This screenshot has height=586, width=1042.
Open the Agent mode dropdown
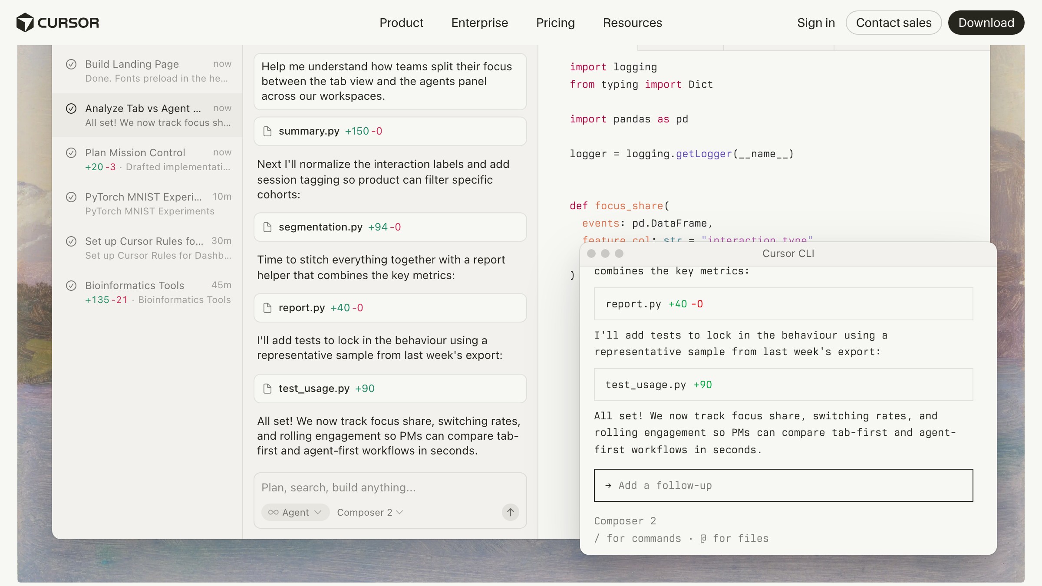click(295, 512)
